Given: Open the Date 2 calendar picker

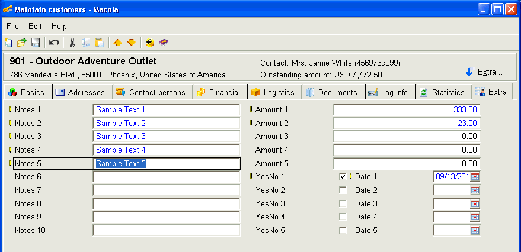Looking at the screenshot, I should (x=475, y=190).
